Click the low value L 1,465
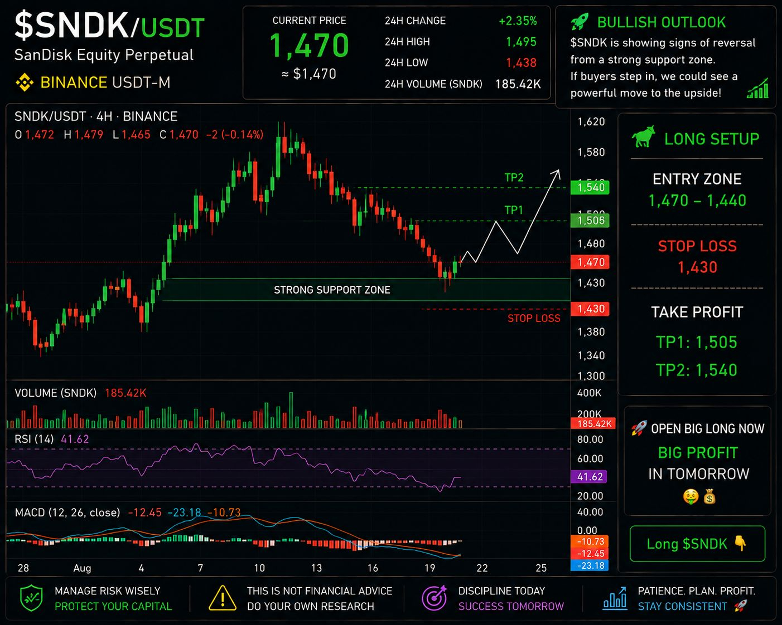The width and height of the screenshot is (782, 625). coord(131,134)
